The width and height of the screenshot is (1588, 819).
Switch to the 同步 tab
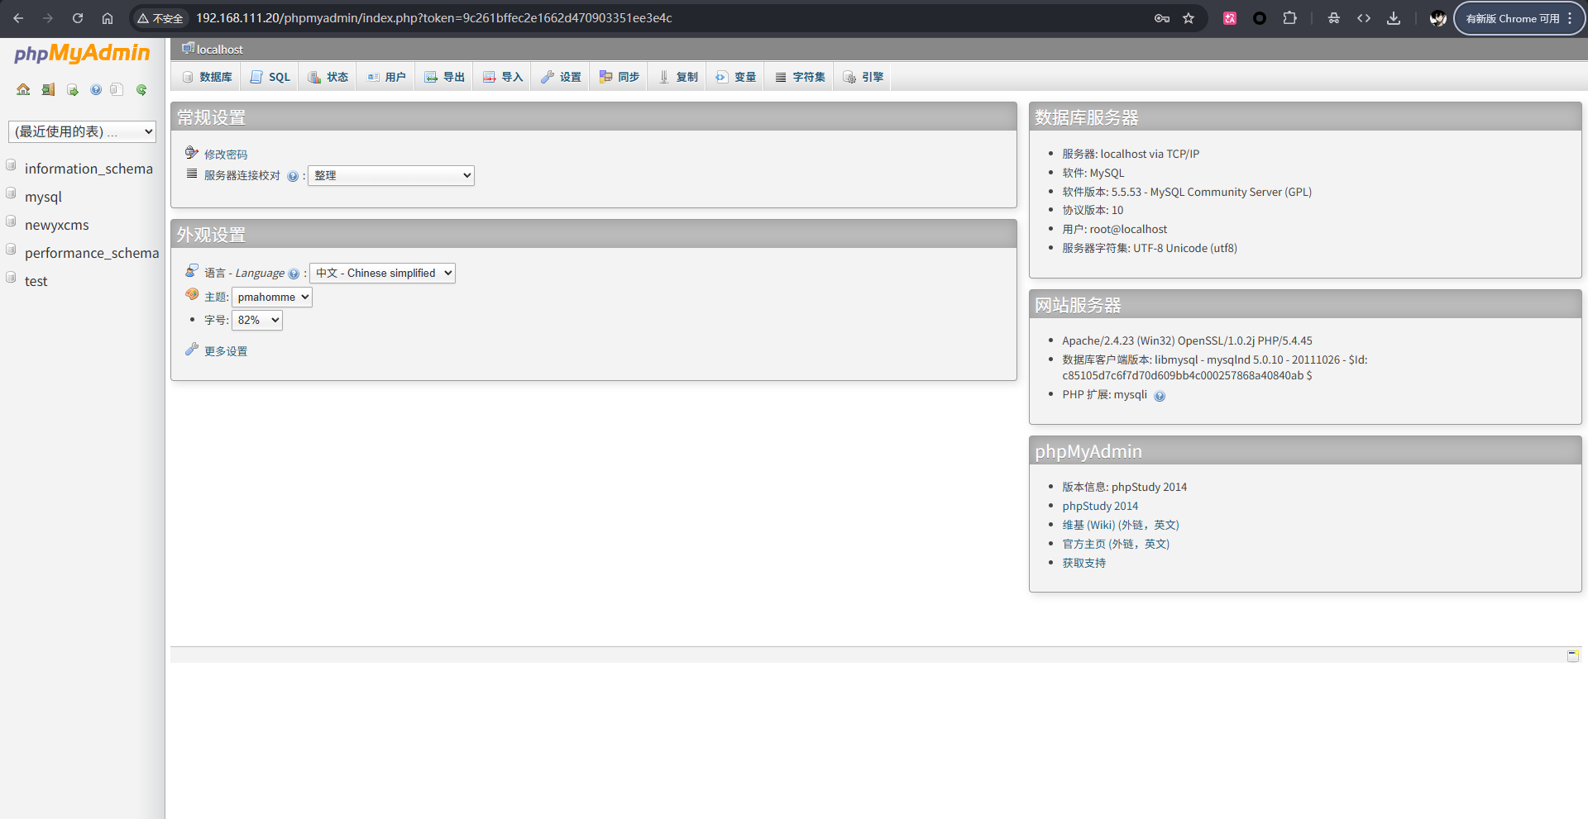(x=619, y=77)
